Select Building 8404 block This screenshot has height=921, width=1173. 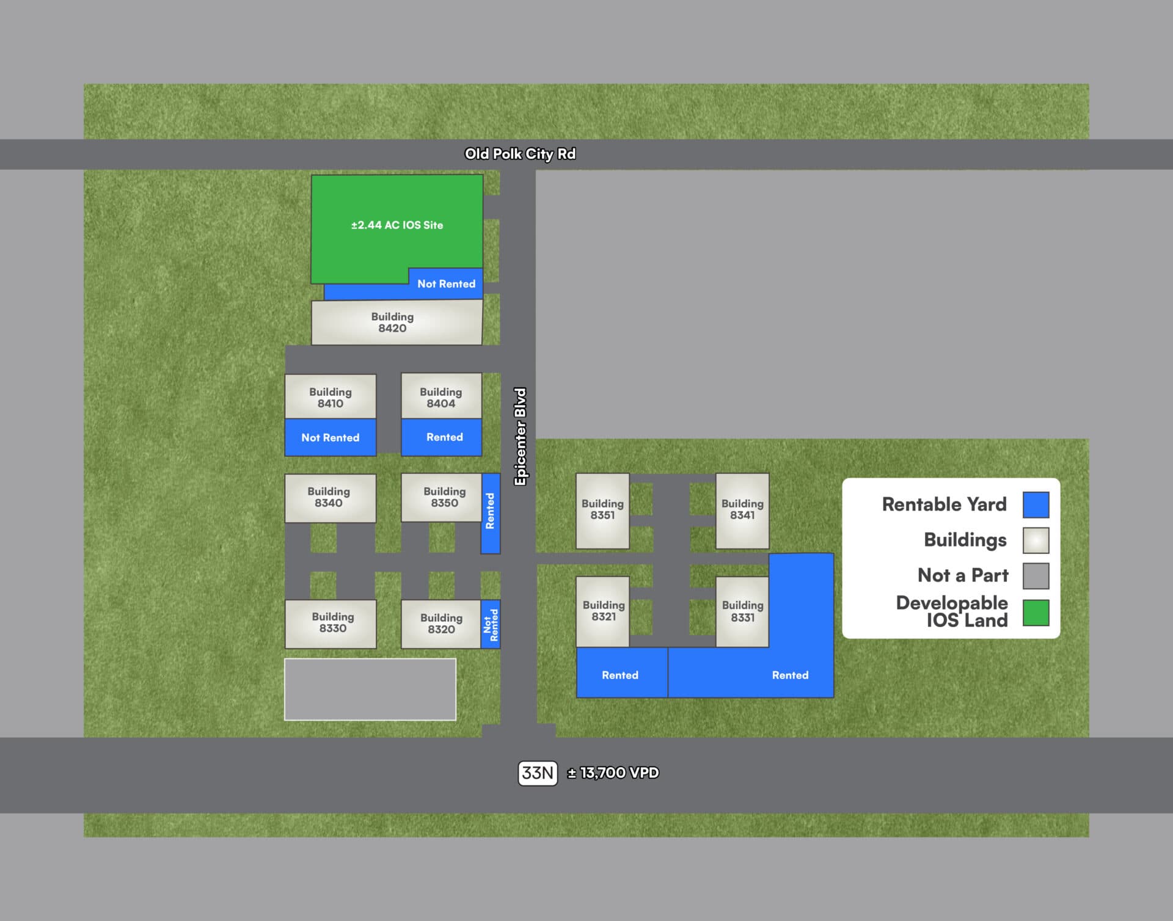point(440,397)
